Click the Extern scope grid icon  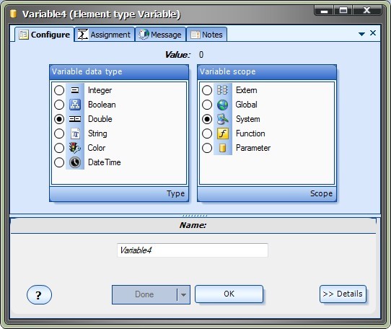pyautogui.click(x=222, y=90)
